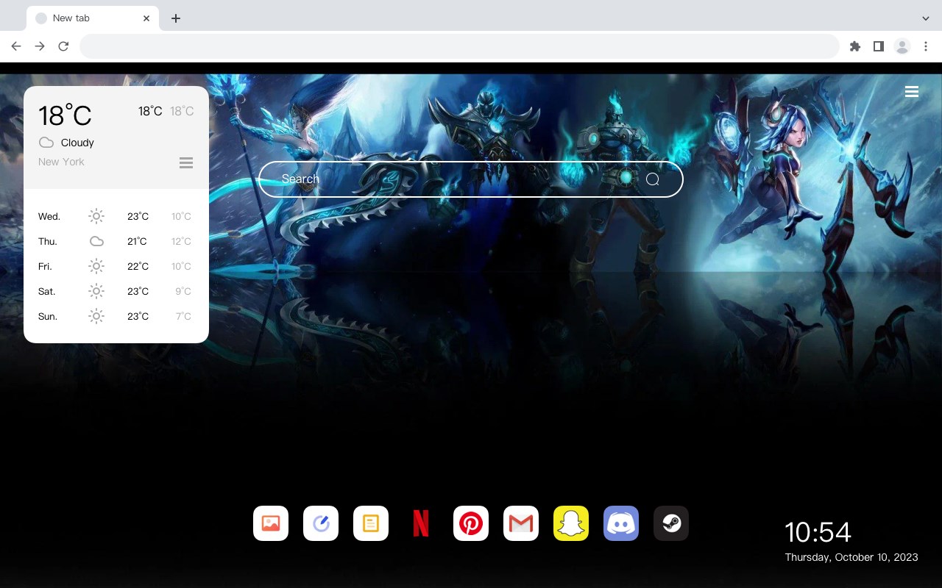Click the Thursday, October 10, 2023 date
942x588 pixels.
(851, 557)
